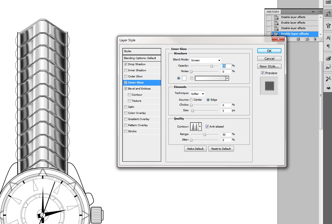Open the Styles fx panel icon
Viewport: 332px width, 224px height.
pos(328,67)
